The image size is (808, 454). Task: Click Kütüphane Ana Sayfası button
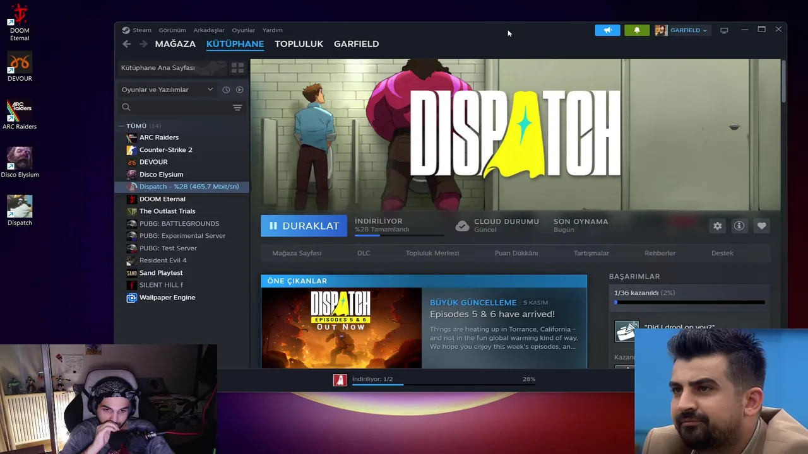coord(172,67)
